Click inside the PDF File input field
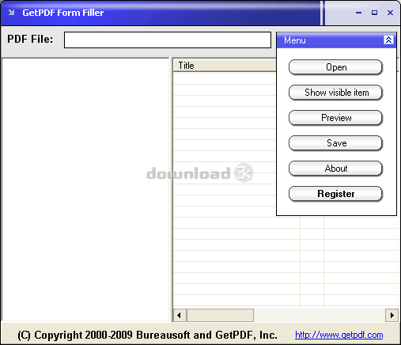 pyautogui.click(x=168, y=40)
